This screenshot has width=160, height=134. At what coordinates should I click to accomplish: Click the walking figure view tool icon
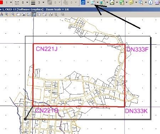coord(56,15)
